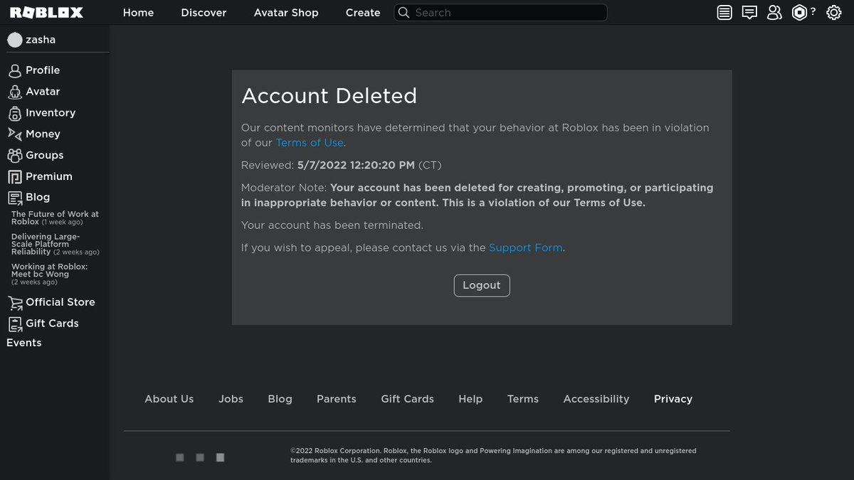Viewport: 854px width, 480px height.
Task: Open the Home tab
Action: (x=138, y=13)
